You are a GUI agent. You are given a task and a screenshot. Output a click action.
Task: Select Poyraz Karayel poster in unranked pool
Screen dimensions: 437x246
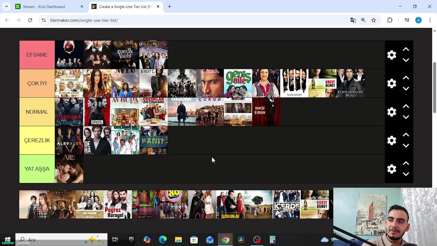[x=118, y=204]
